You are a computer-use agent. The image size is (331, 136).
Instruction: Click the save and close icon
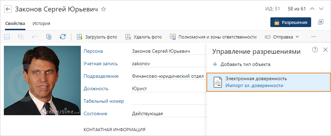[21, 37]
